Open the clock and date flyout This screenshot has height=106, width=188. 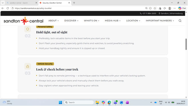(x=181, y=102)
